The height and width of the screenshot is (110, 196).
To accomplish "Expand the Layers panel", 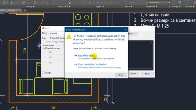I will 100,7.
